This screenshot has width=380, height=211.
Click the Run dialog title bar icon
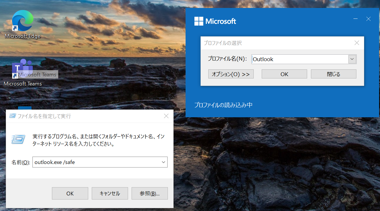12,116
